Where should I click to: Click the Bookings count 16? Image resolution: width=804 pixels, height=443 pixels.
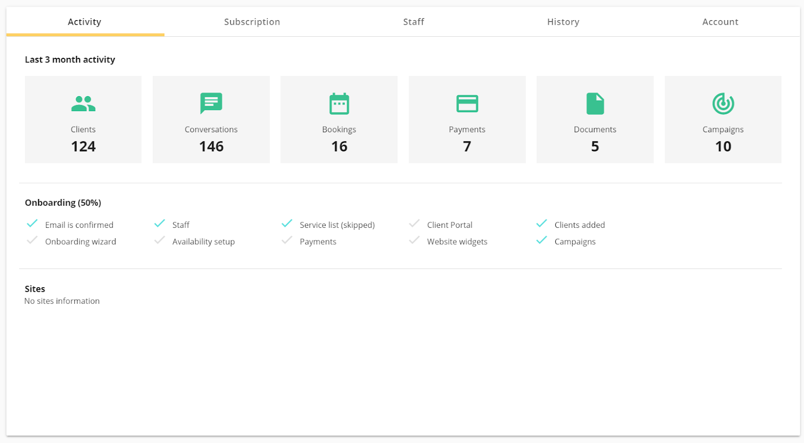[x=339, y=146]
